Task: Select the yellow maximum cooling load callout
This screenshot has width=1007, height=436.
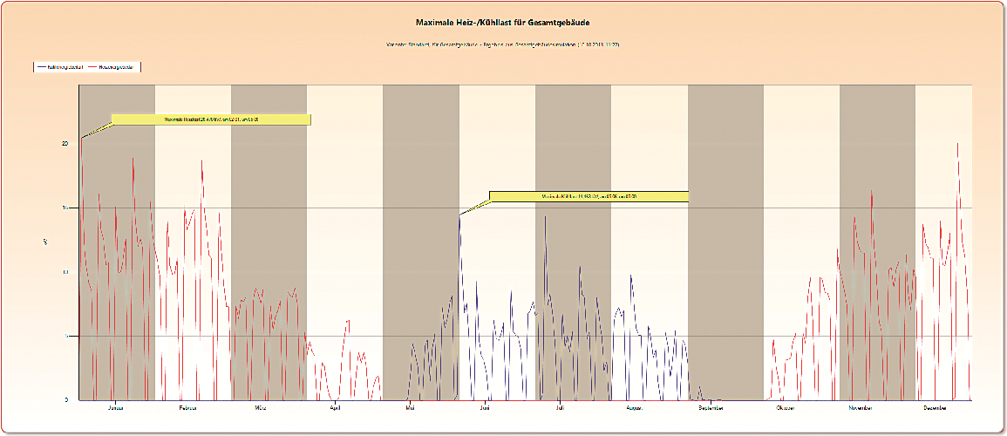Action: [589, 196]
